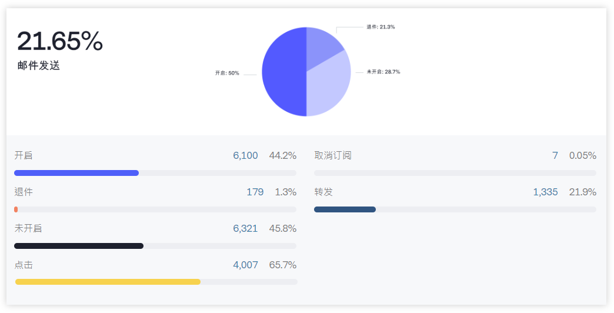Click the orange 退件 progress bar dot
Screen dimensions: 614x313
point(16,209)
